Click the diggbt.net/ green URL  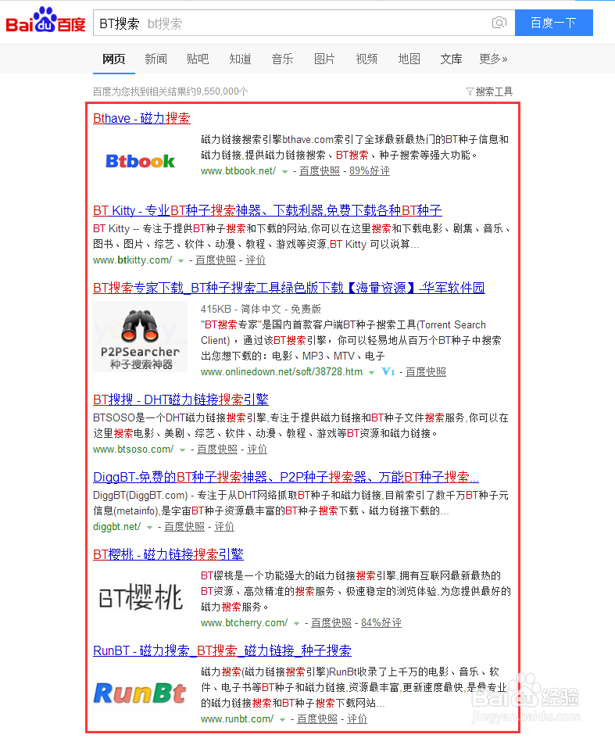[x=117, y=527]
